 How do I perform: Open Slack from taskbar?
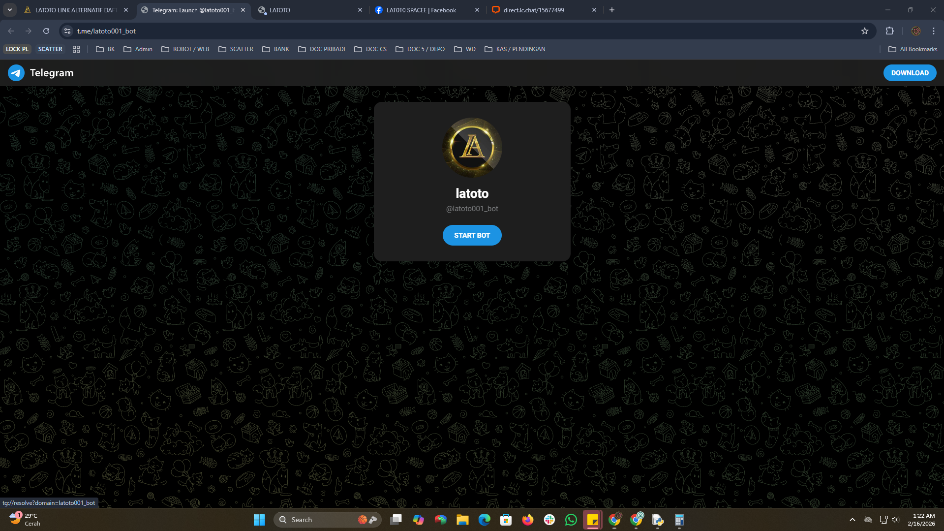pyautogui.click(x=549, y=520)
